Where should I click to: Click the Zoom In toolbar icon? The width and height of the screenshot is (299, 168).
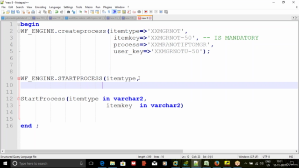pyautogui.click(x=80, y=12)
